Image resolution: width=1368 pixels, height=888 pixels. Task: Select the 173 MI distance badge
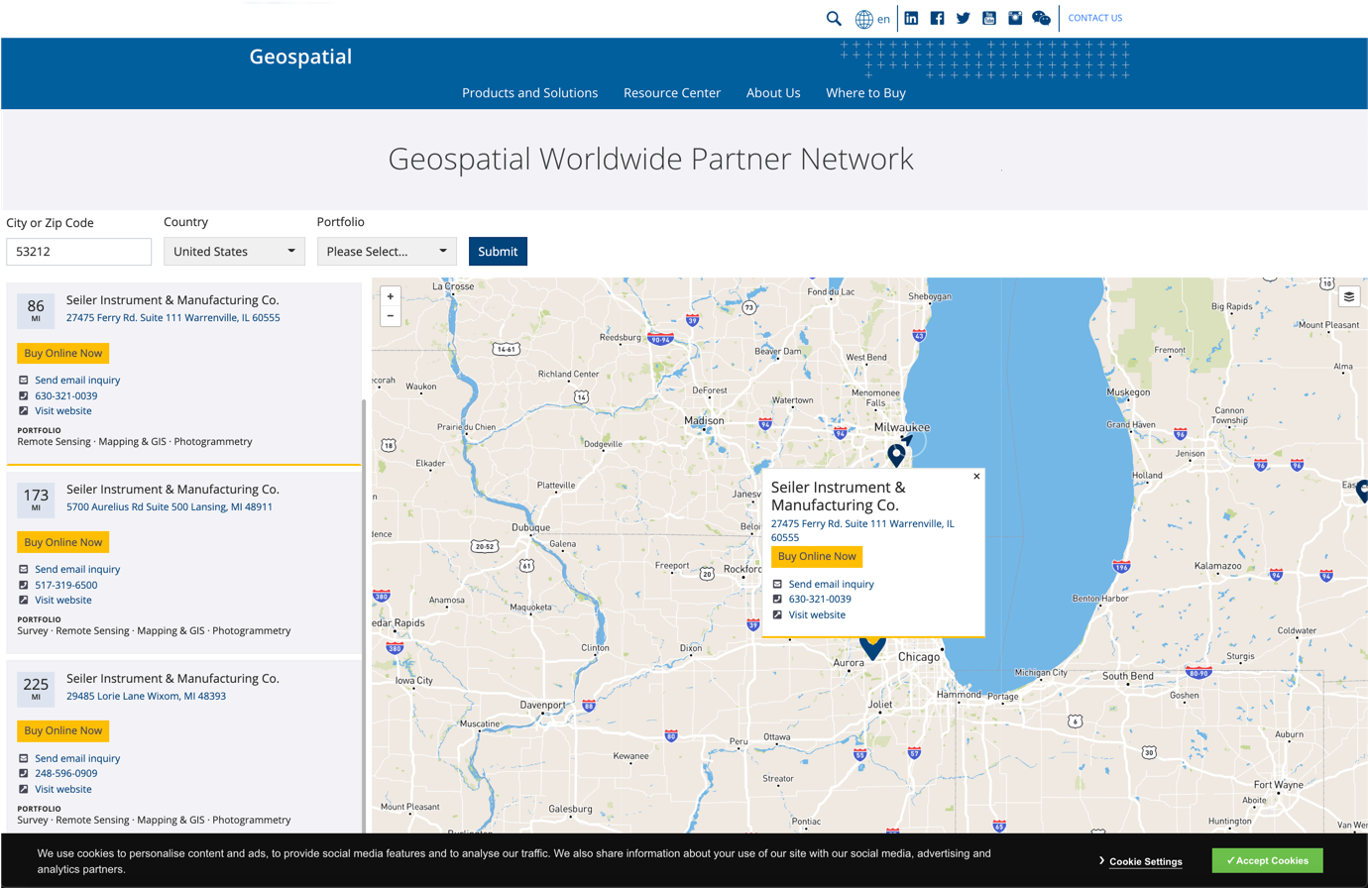(36, 499)
